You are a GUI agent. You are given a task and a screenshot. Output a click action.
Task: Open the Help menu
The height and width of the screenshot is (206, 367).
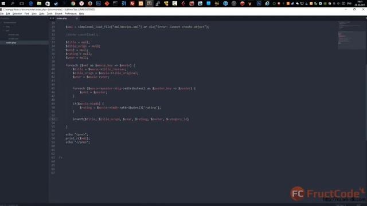(81, 14)
